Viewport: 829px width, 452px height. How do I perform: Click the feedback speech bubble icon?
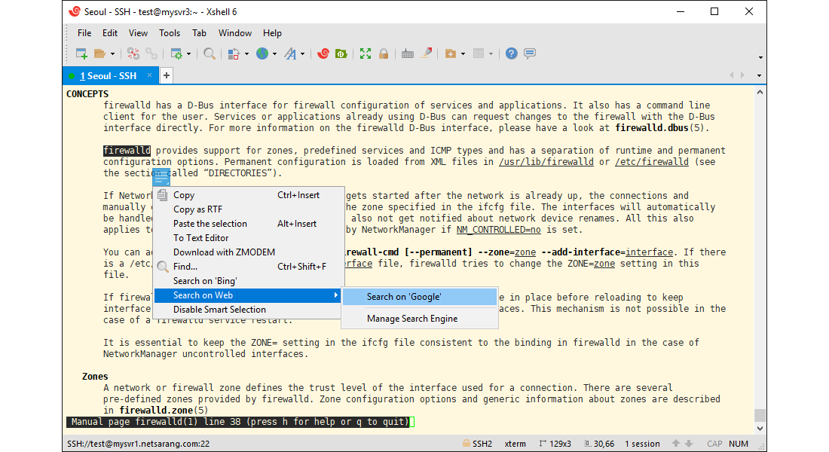[530, 53]
